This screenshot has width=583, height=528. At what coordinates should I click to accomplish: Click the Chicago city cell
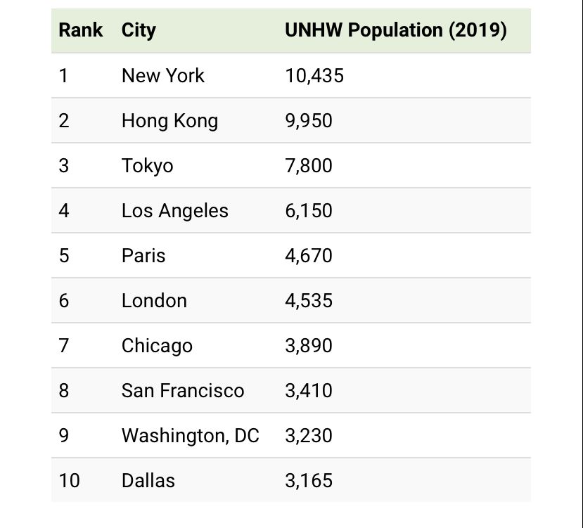click(157, 345)
